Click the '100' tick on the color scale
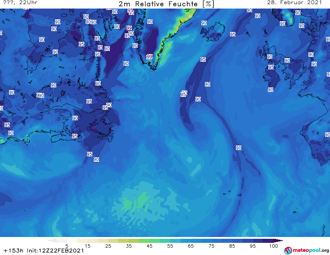This screenshot has width=330, height=255. [274, 246]
